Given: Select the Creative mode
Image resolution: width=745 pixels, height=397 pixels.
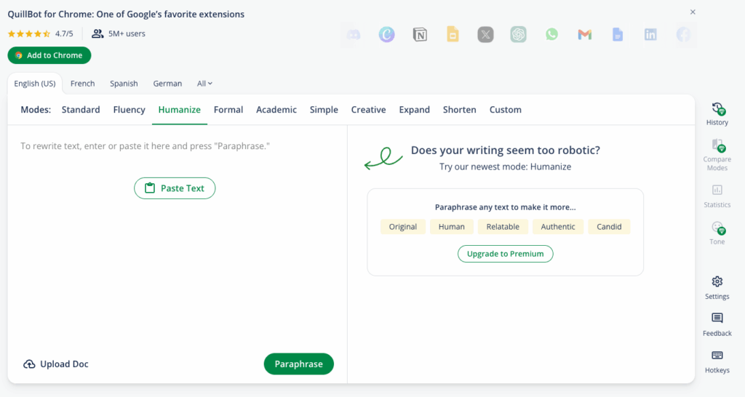Looking at the screenshot, I should tap(369, 110).
